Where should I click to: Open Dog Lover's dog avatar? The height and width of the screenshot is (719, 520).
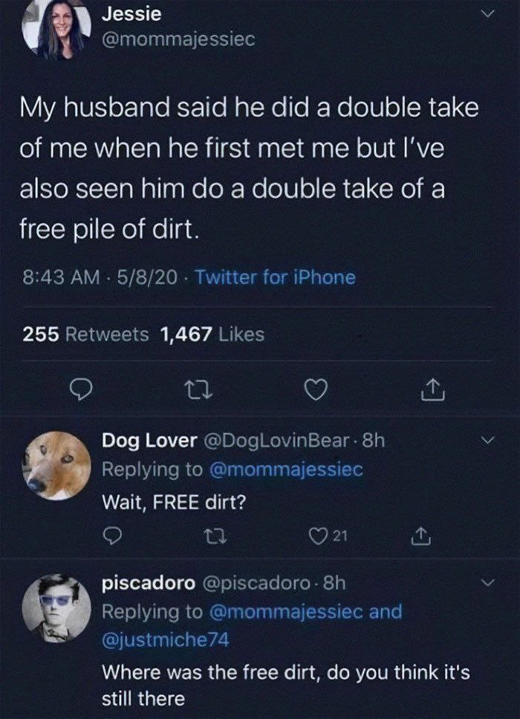click(56, 465)
